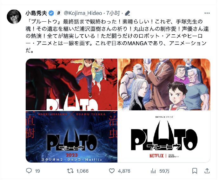
Task: Open the three-dot more options menu
Action: tap(207, 13)
